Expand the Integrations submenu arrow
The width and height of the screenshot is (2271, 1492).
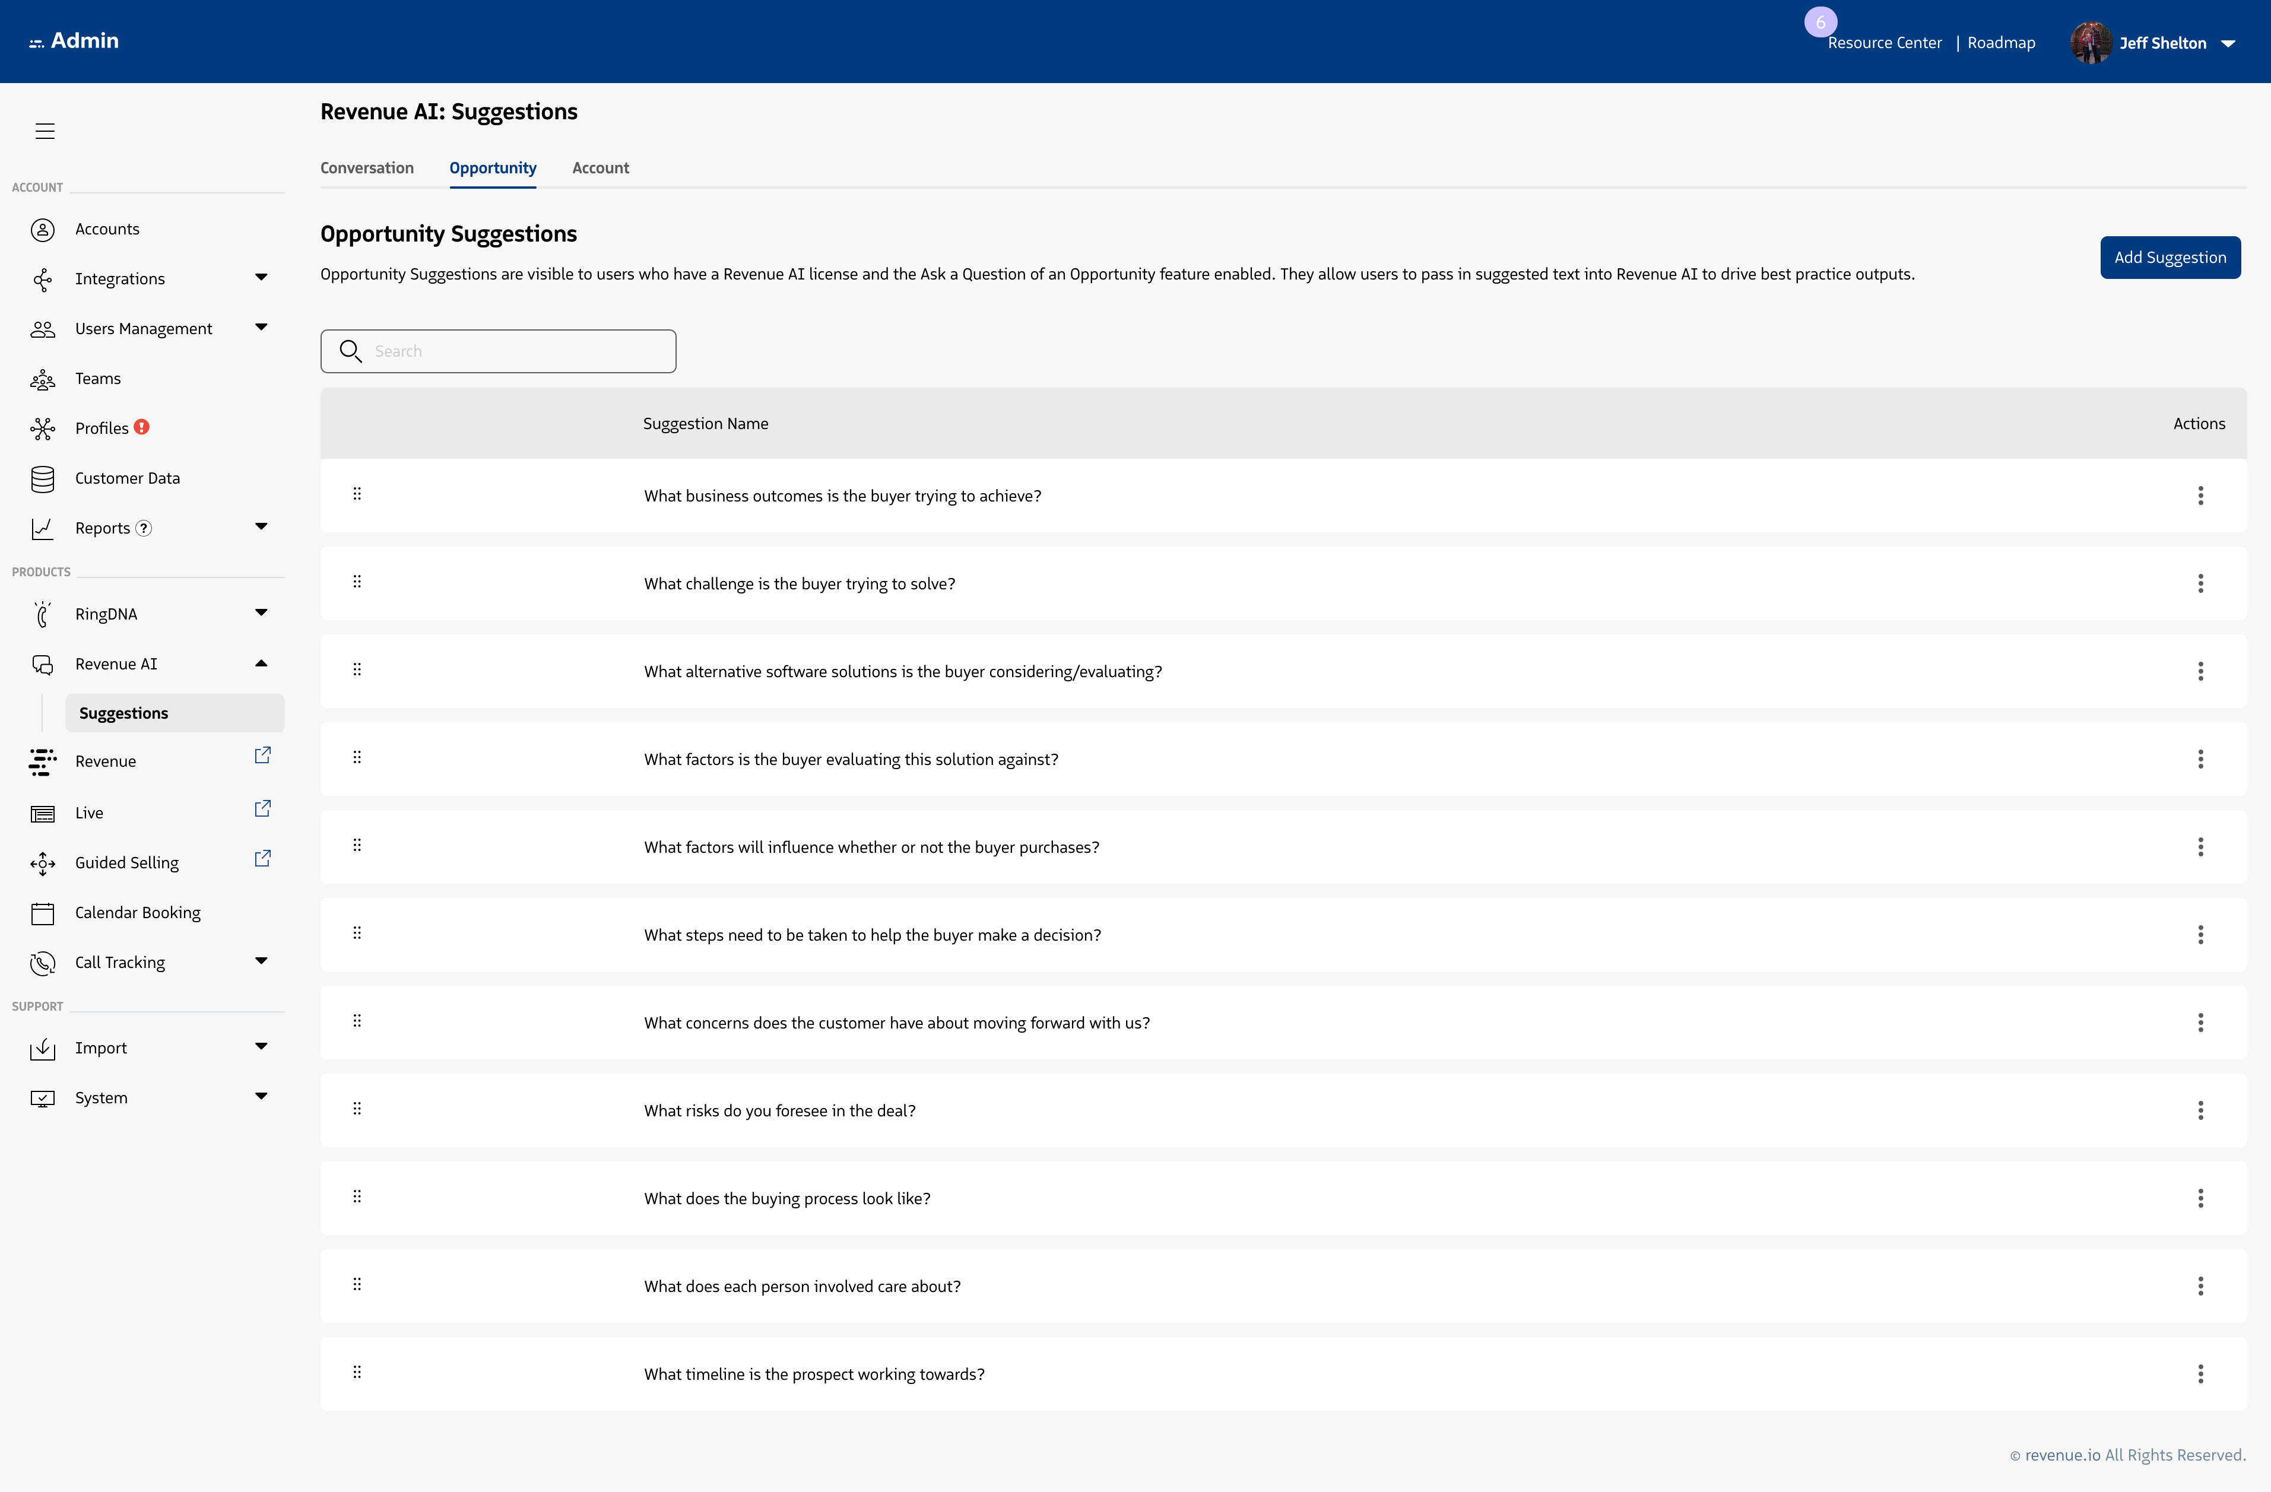[261, 278]
